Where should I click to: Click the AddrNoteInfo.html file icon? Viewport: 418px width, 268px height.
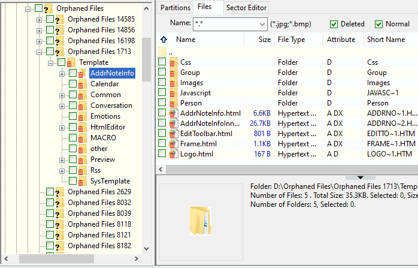[173, 113]
